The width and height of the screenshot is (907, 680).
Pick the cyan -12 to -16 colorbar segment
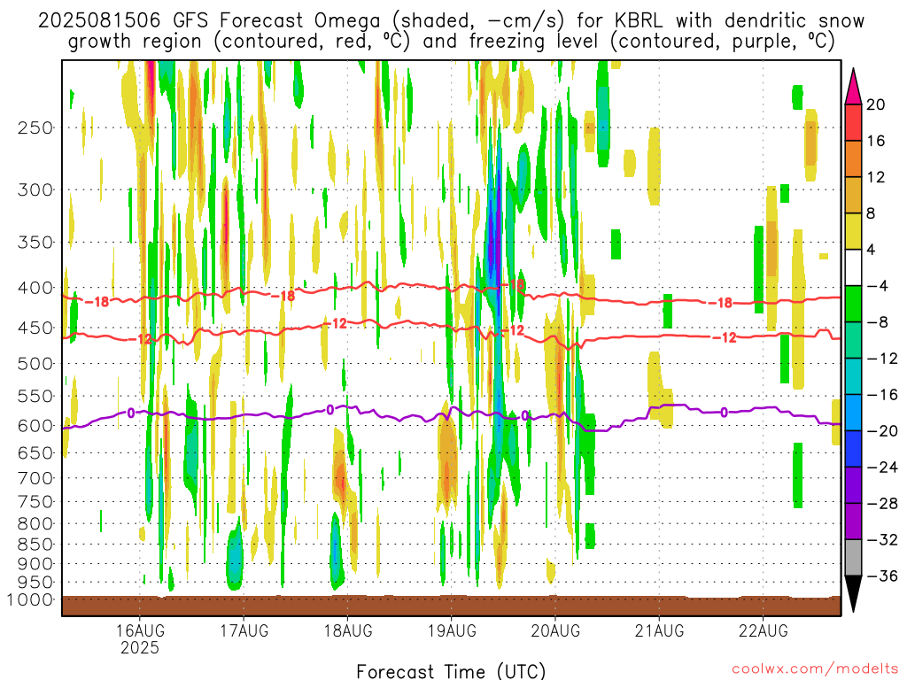click(853, 376)
